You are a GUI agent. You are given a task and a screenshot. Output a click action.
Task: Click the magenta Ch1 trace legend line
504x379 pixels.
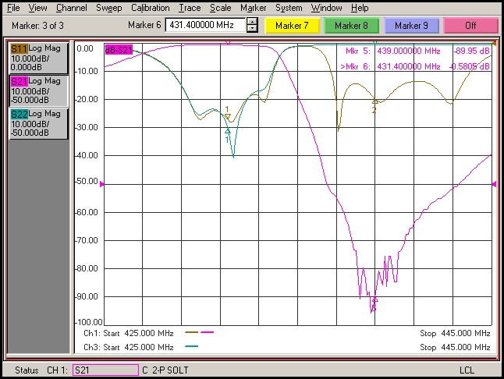pyautogui.click(x=208, y=332)
